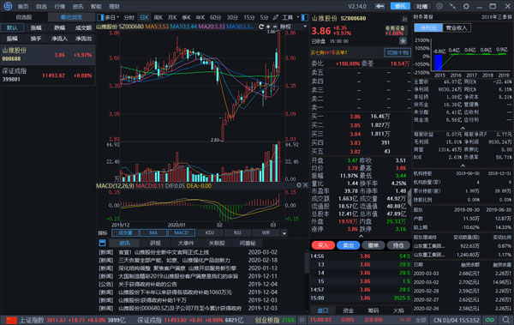Open 首页 menu
514x325 pixels.
23,6
